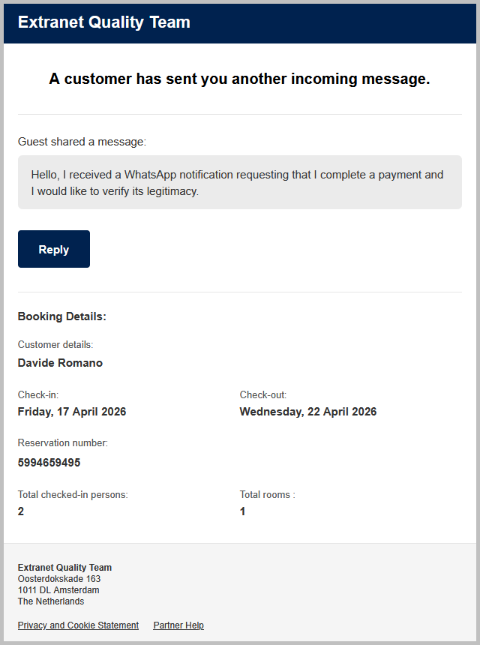Click the 'Reservation number' label
This screenshot has height=645, width=480.
point(63,443)
